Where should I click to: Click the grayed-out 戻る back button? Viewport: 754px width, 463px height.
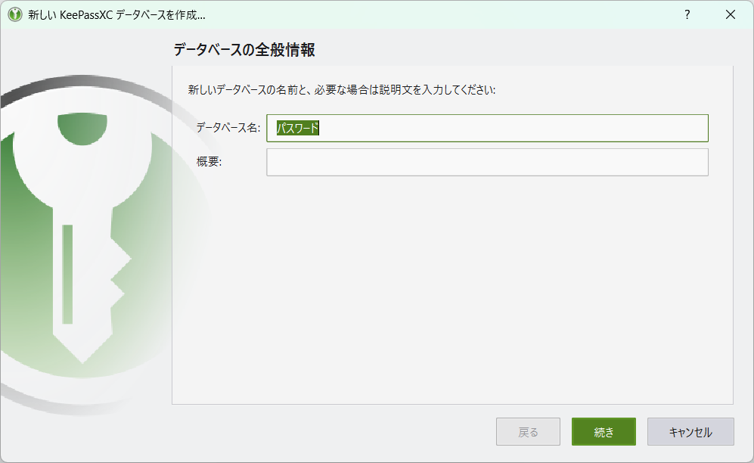[528, 432]
